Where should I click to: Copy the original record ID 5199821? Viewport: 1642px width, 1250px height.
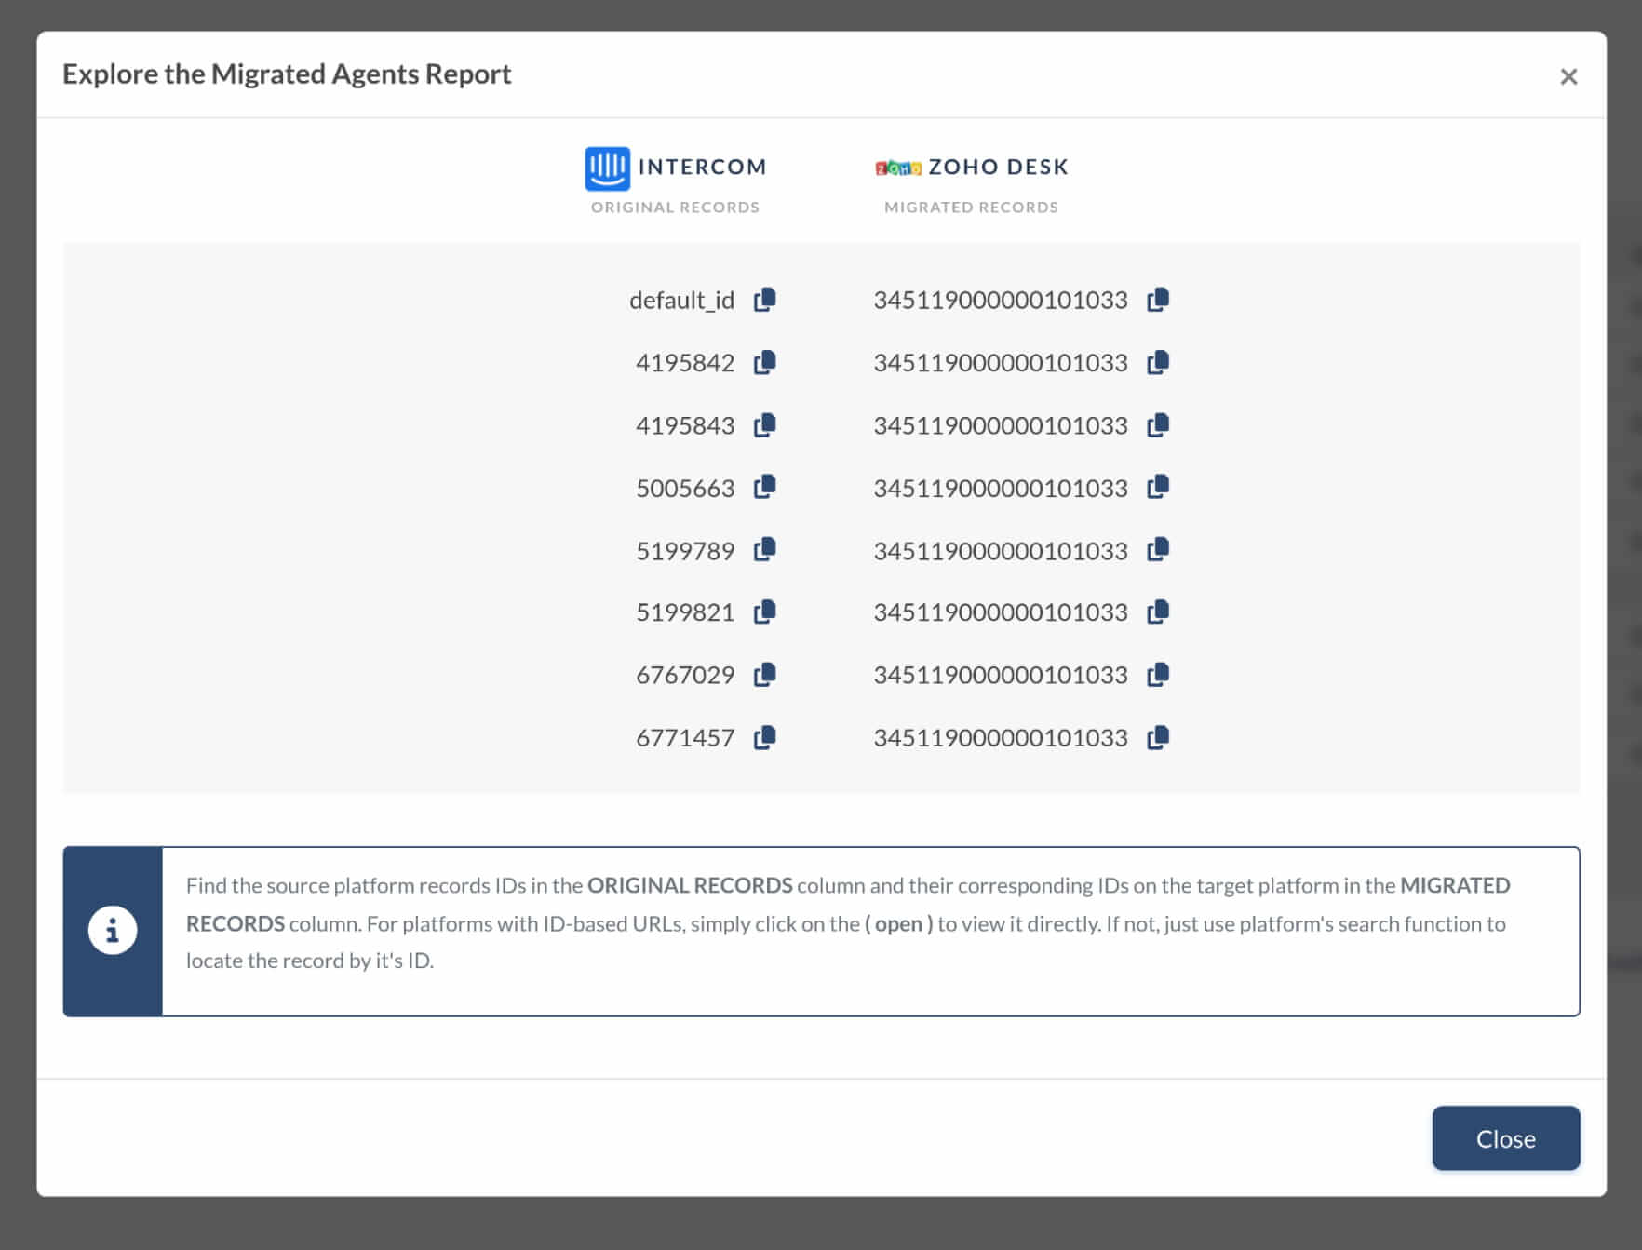click(x=764, y=612)
